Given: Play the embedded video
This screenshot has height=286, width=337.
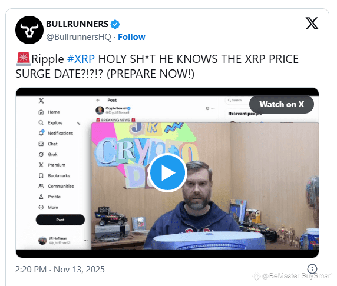Looking at the screenshot, I should [x=167, y=172].
